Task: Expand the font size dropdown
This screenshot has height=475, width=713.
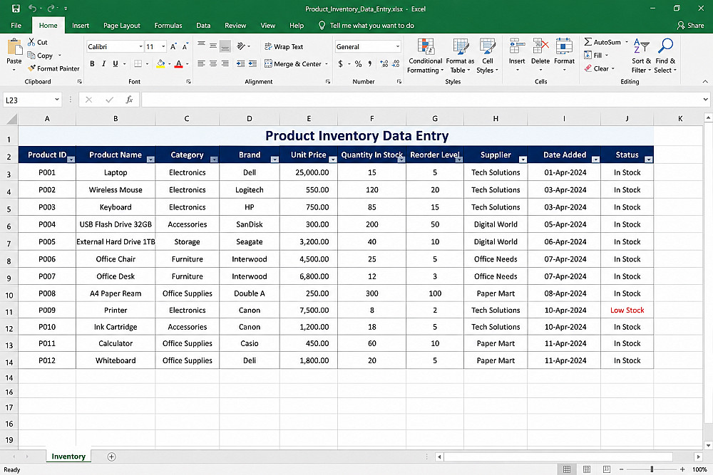Action: click(x=163, y=47)
